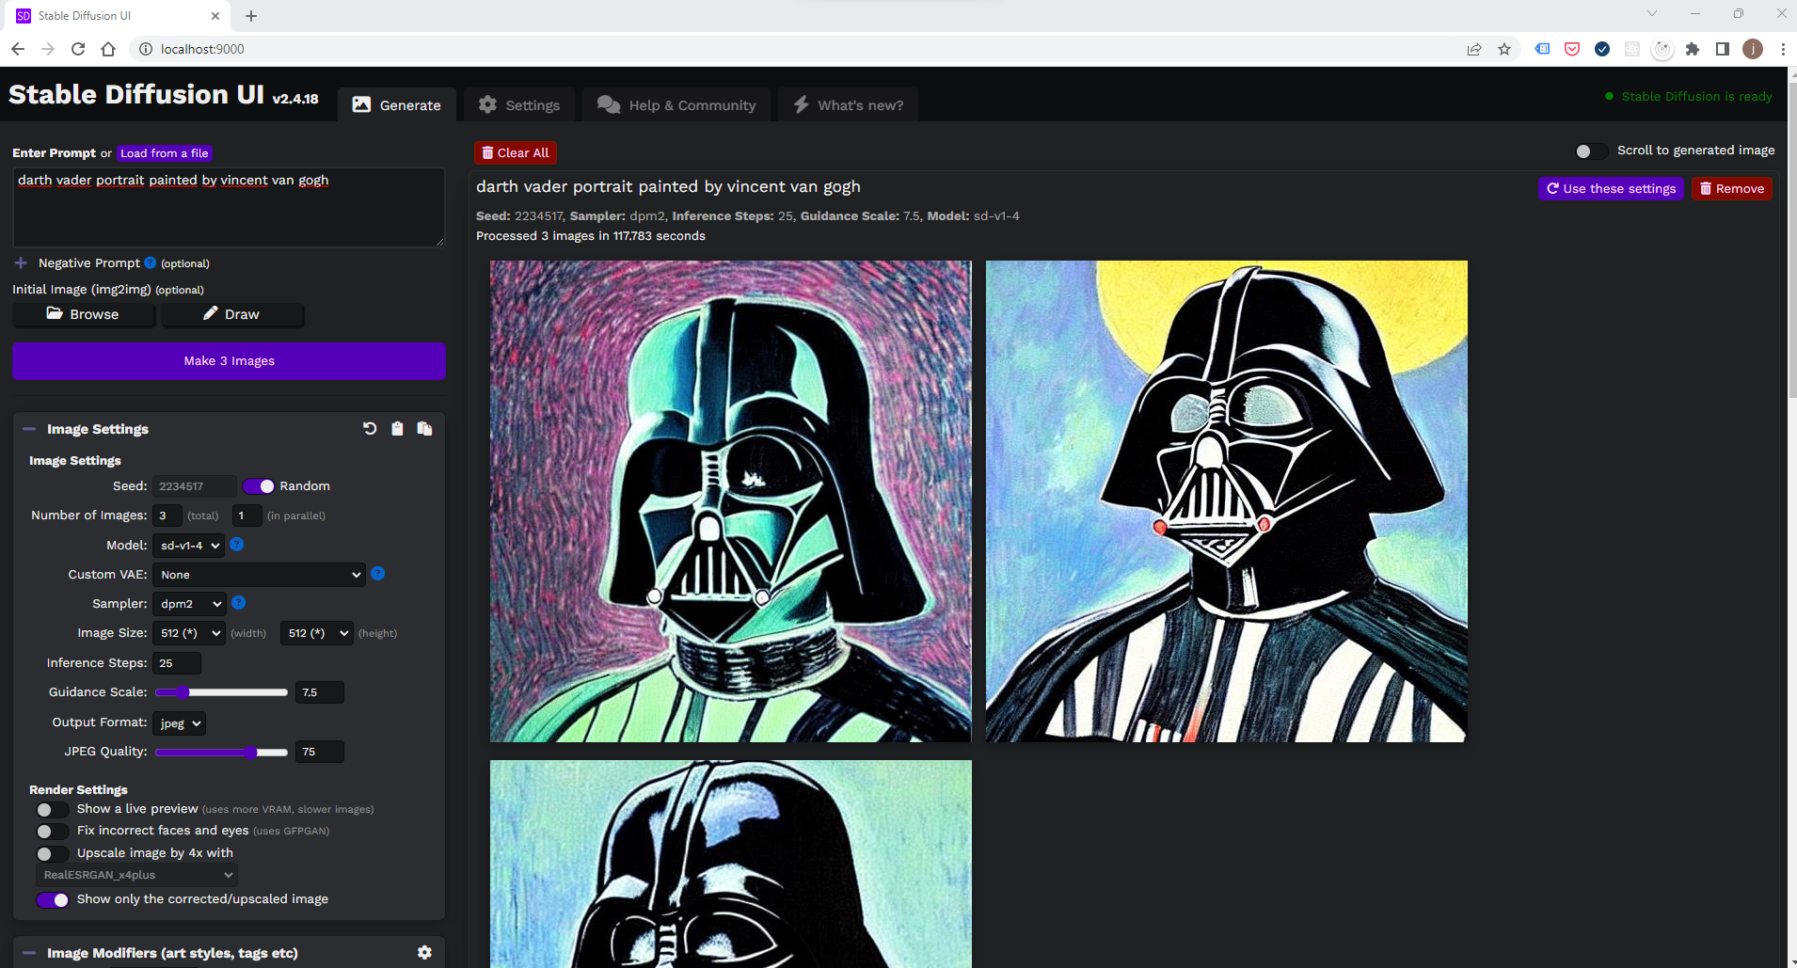Click the paste settings icon in Image Settings
1797x968 pixels.
click(424, 429)
